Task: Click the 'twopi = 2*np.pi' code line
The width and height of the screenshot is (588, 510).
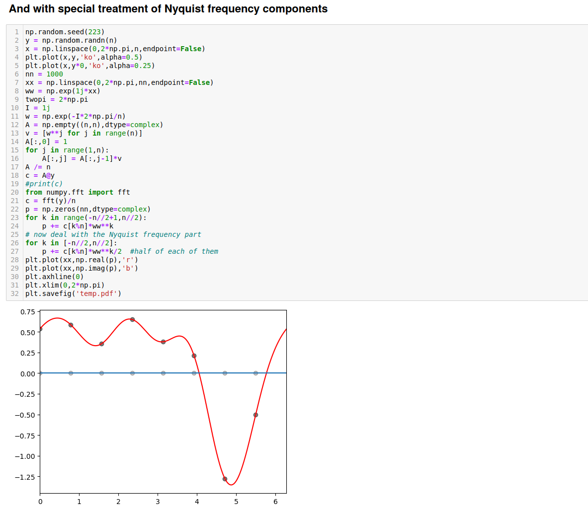Action: tap(57, 99)
